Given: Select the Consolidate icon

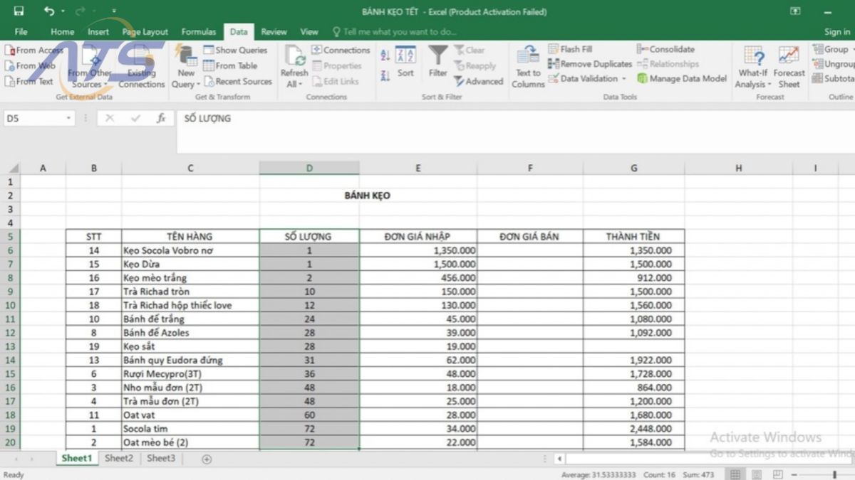Looking at the screenshot, I should (641, 49).
